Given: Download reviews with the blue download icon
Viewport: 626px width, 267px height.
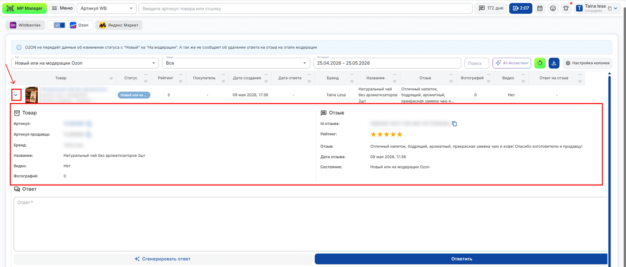Looking at the screenshot, I should (554, 63).
